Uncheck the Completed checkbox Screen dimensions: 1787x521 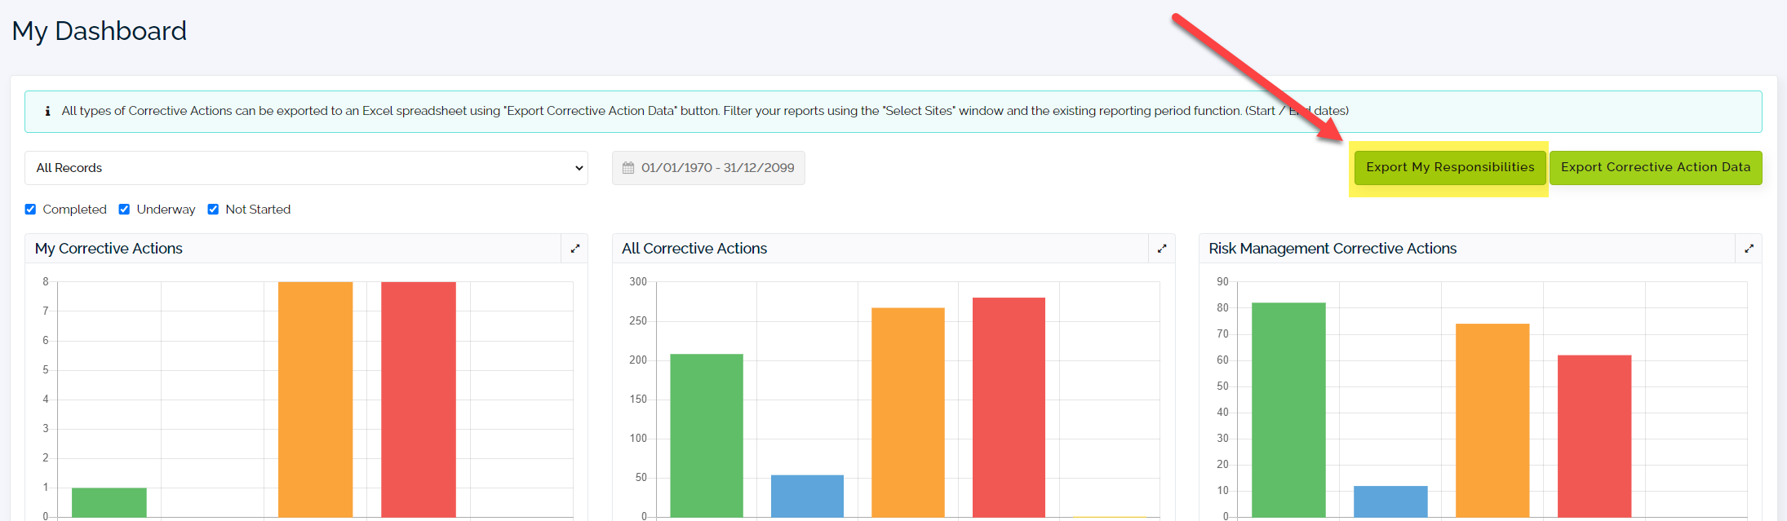(x=30, y=210)
